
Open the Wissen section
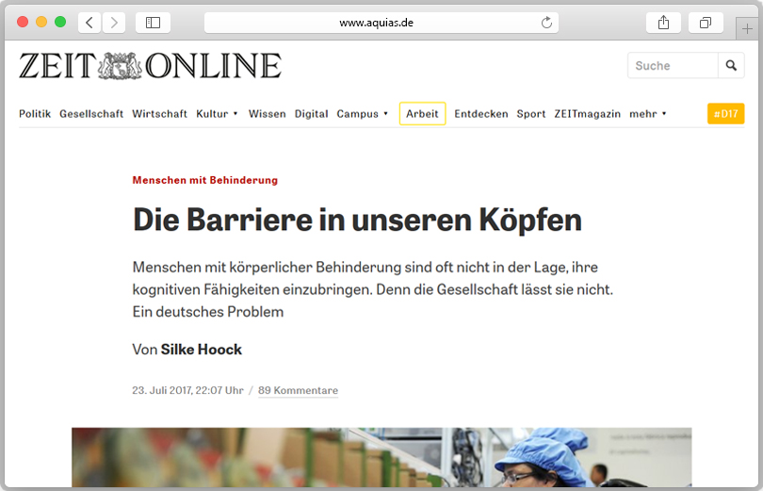[x=268, y=113]
